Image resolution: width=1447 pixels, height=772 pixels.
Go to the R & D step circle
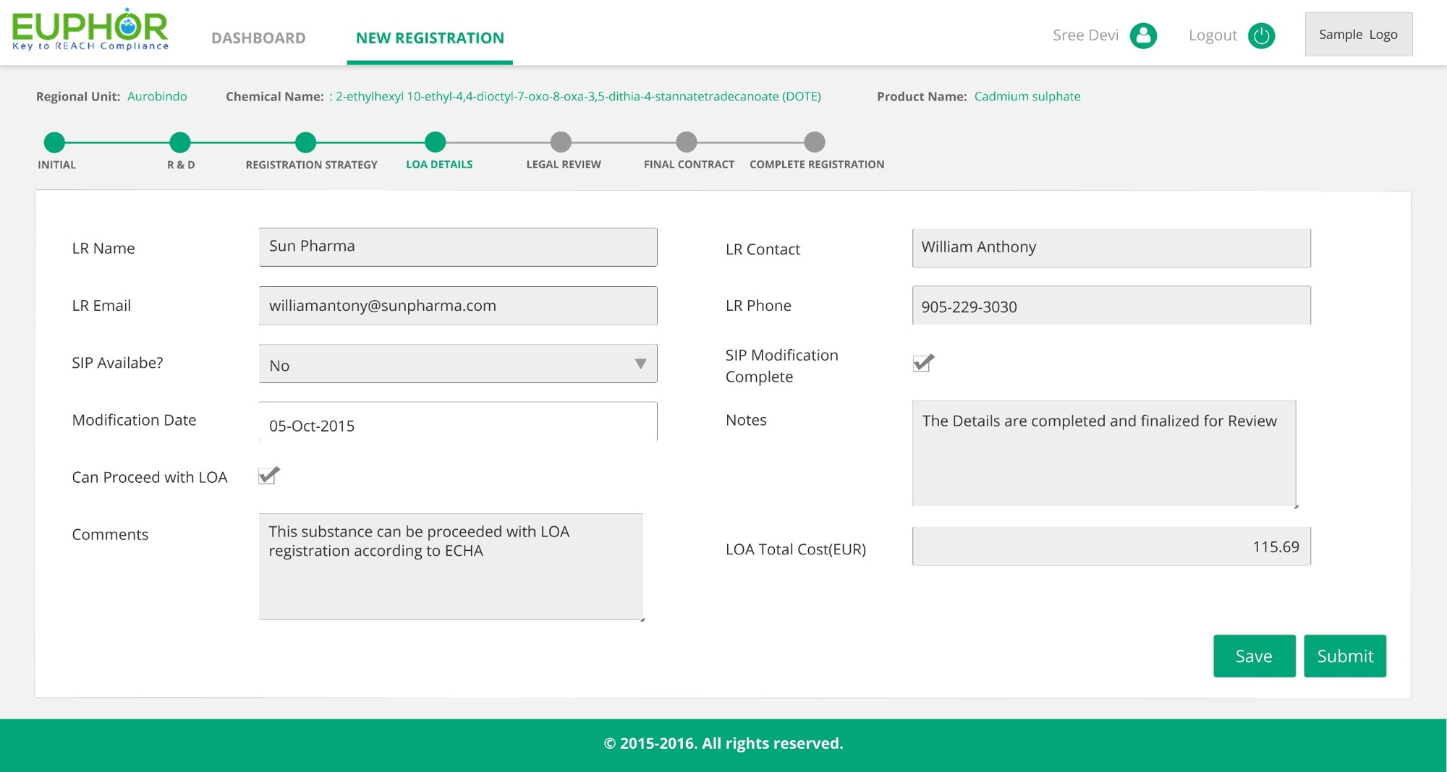(x=180, y=142)
